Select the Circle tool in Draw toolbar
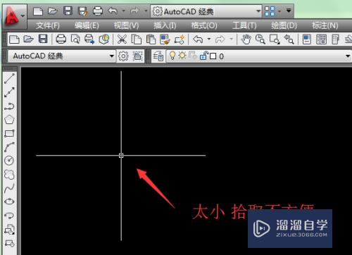352x255 pixels. pyautogui.click(x=9, y=161)
